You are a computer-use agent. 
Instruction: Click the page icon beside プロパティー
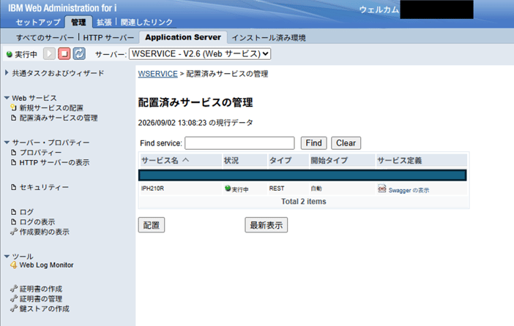pos(13,152)
